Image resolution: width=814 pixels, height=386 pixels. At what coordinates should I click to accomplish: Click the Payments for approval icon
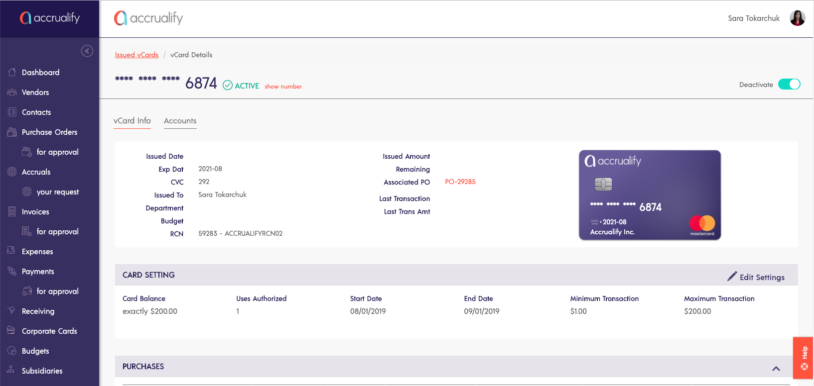(x=27, y=291)
